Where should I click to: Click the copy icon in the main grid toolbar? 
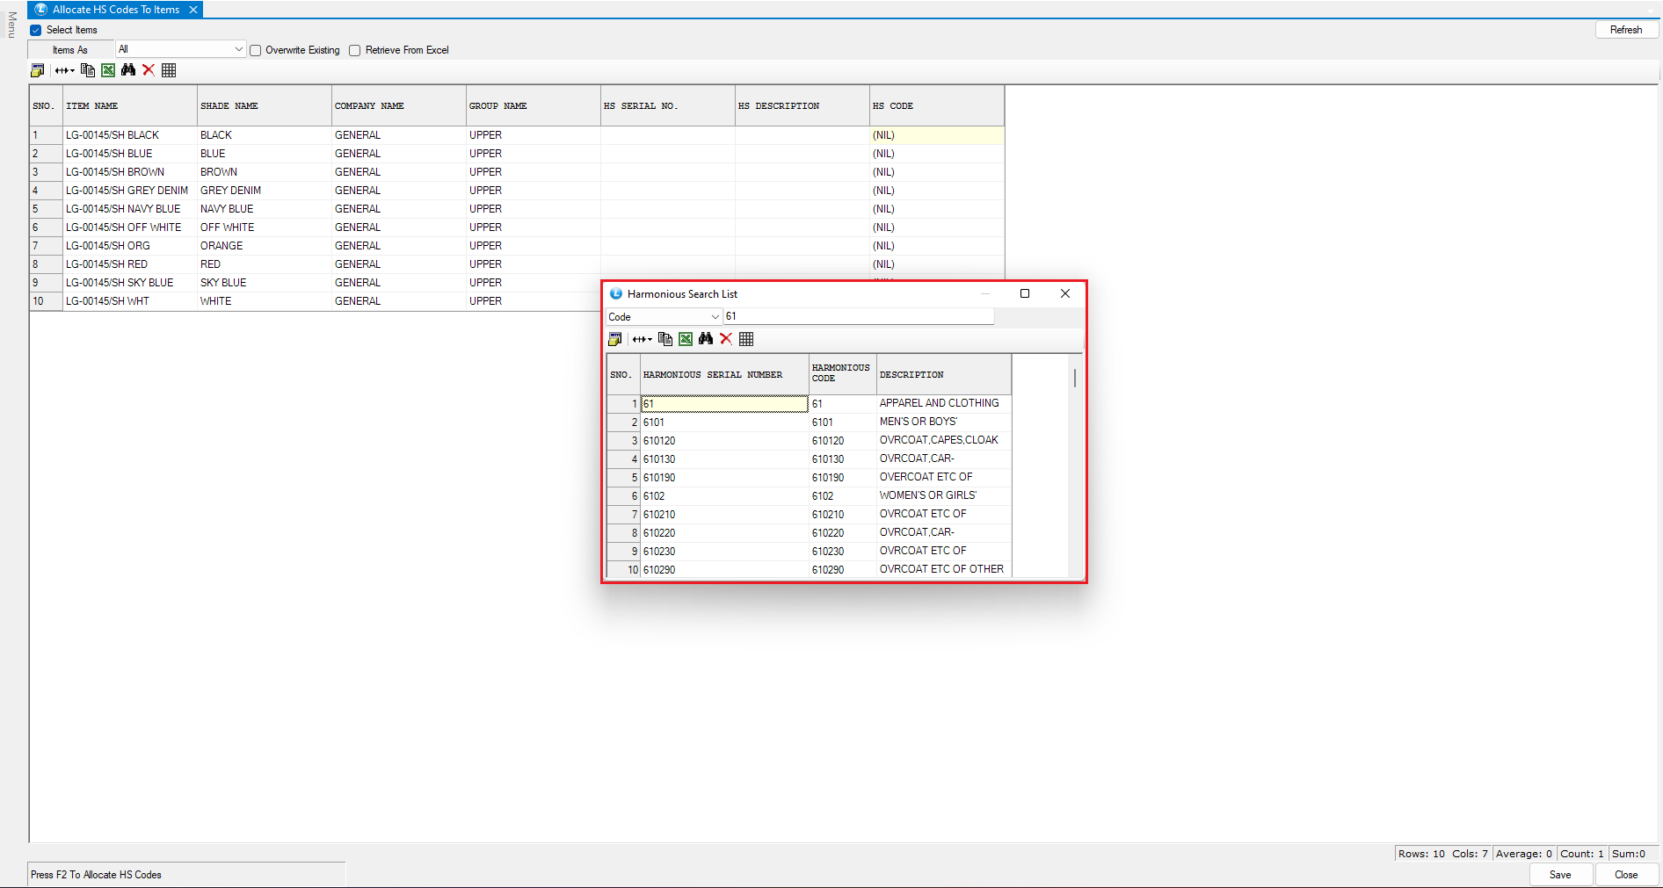pos(88,70)
